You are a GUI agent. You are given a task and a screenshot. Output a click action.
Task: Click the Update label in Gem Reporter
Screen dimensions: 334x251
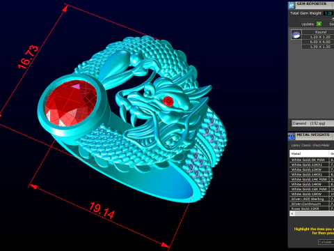308,24
